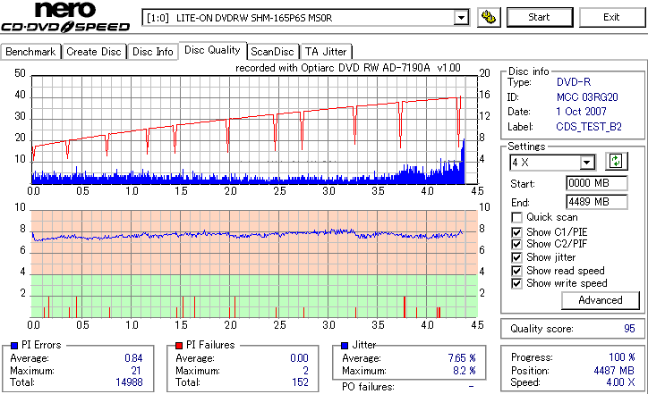Open the TA Jitter tab
Image resolution: width=648 pixels, height=394 pixels.
[x=326, y=52]
